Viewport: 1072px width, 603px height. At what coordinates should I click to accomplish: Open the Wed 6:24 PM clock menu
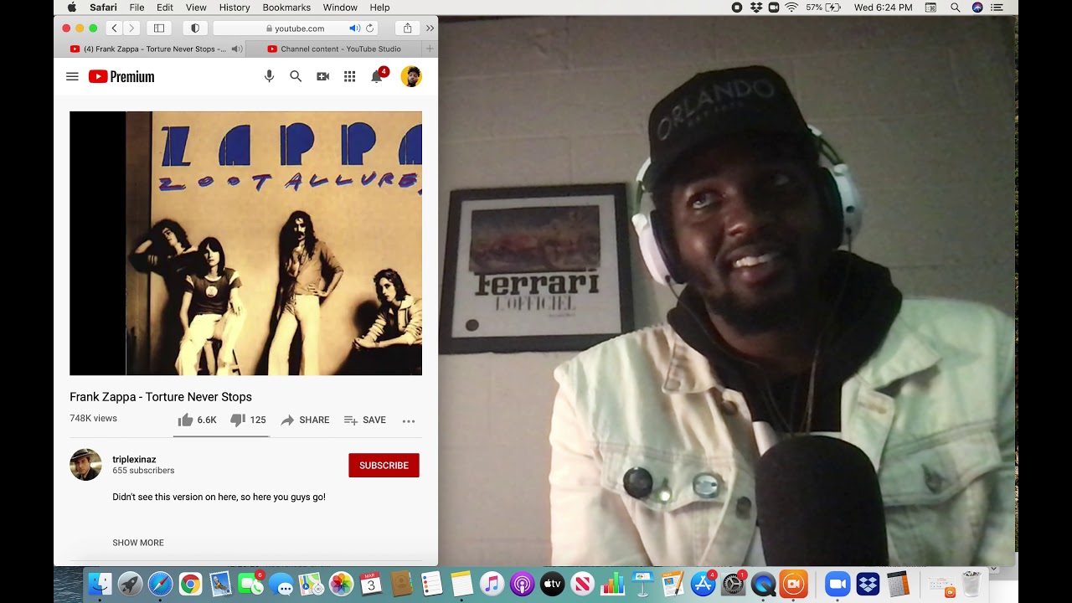[x=883, y=8]
